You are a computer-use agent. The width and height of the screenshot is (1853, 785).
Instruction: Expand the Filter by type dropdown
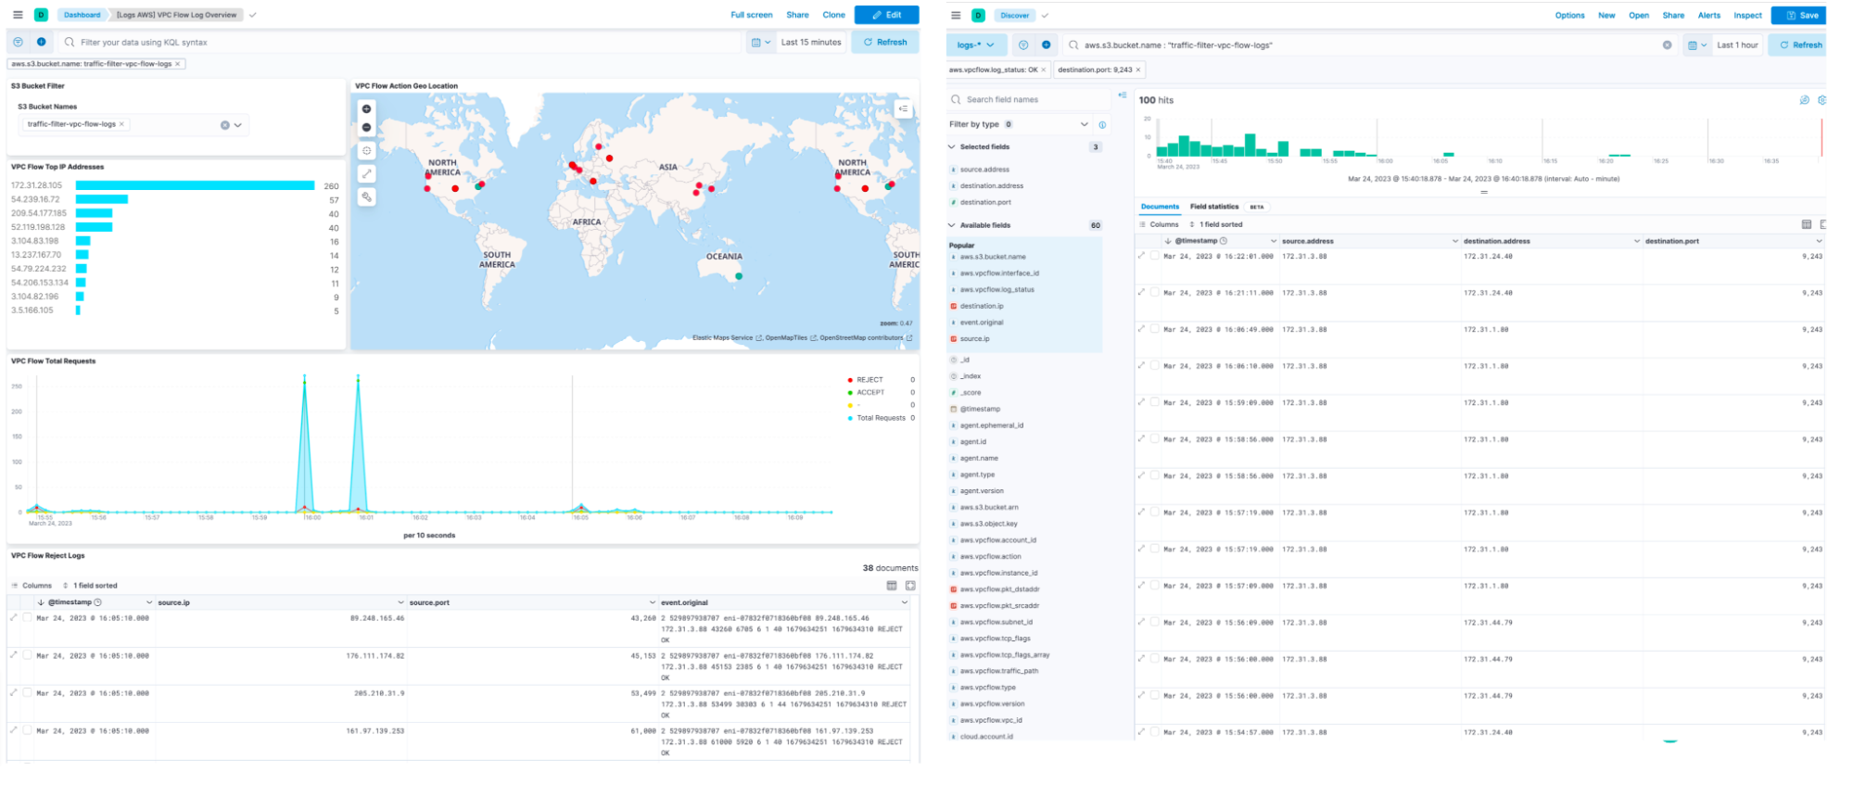click(1084, 124)
